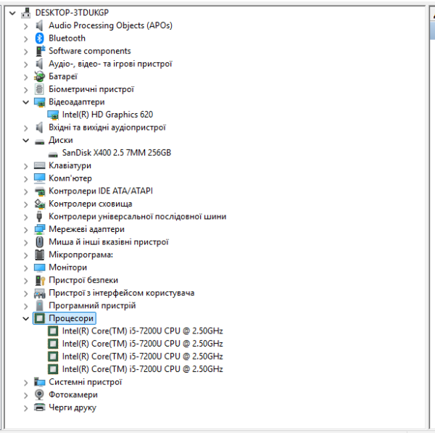Select SanDisk X400 2.5 7MM 256GB entry
The width and height of the screenshot is (435, 435).
[x=117, y=152]
